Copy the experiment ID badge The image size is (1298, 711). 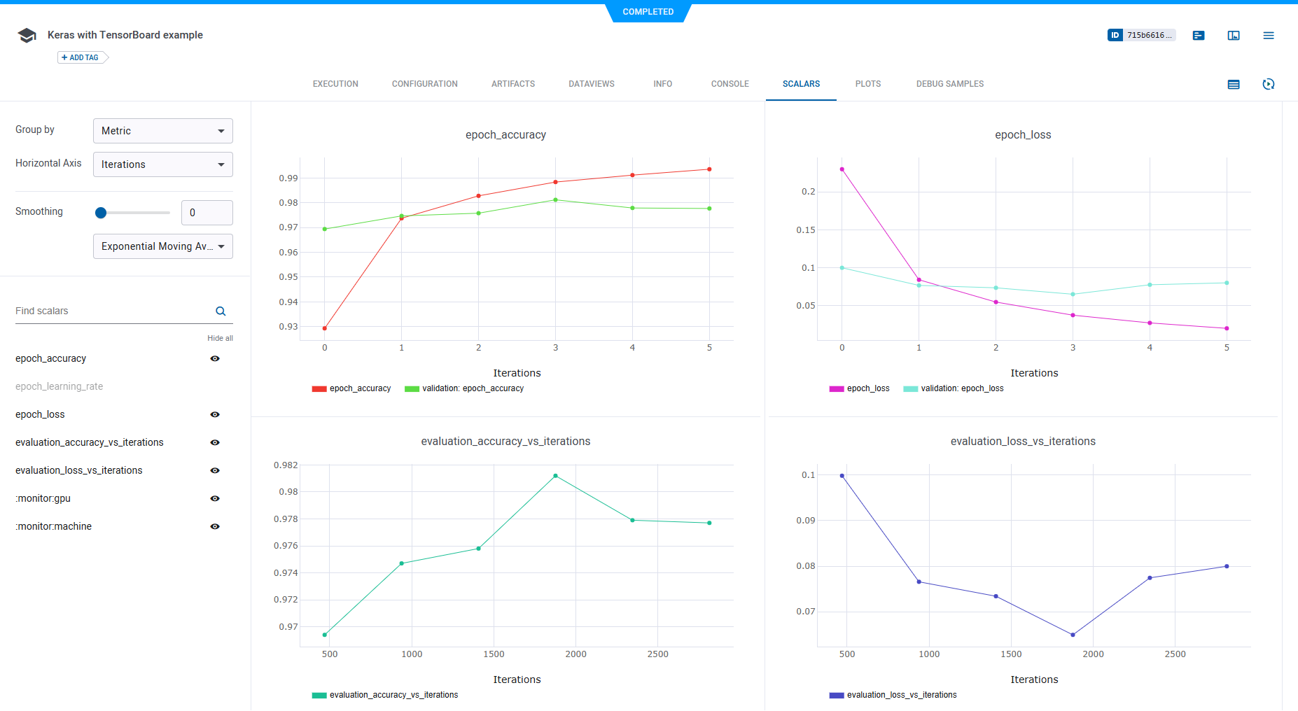(x=1141, y=35)
